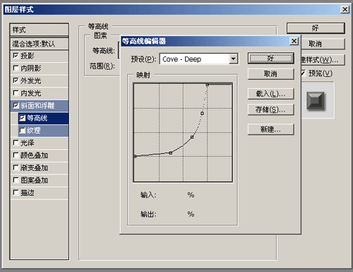Click the 载入(L)... load button
Image resolution: width=353 pixels, height=272 pixels.
pyautogui.click(x=271, y=94)
